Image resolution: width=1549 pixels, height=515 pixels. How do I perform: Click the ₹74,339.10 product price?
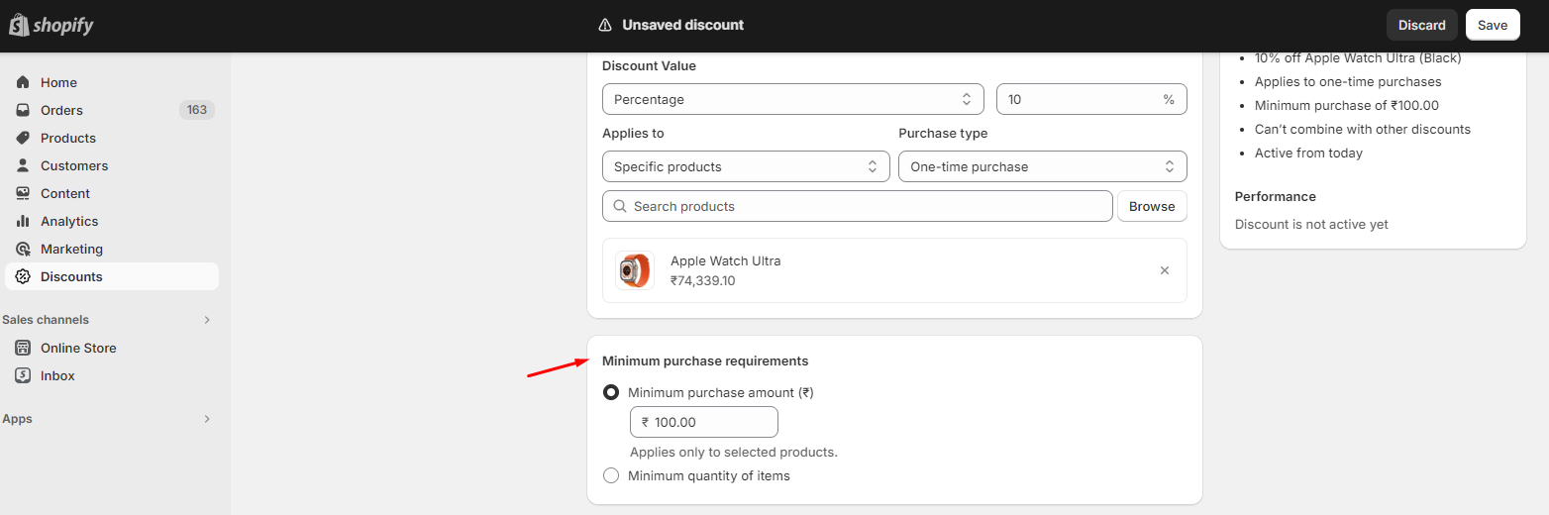703,280
